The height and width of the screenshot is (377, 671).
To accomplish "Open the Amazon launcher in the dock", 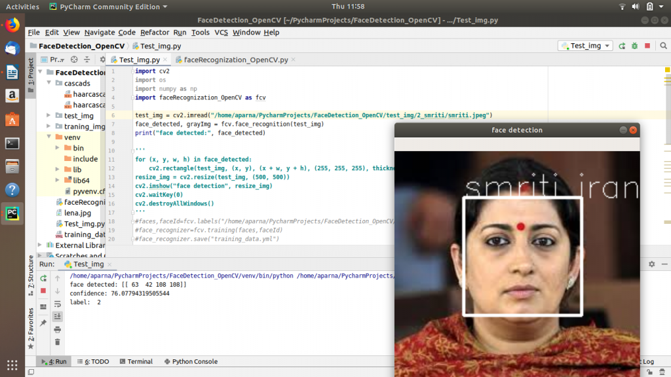I will point(12,96).
